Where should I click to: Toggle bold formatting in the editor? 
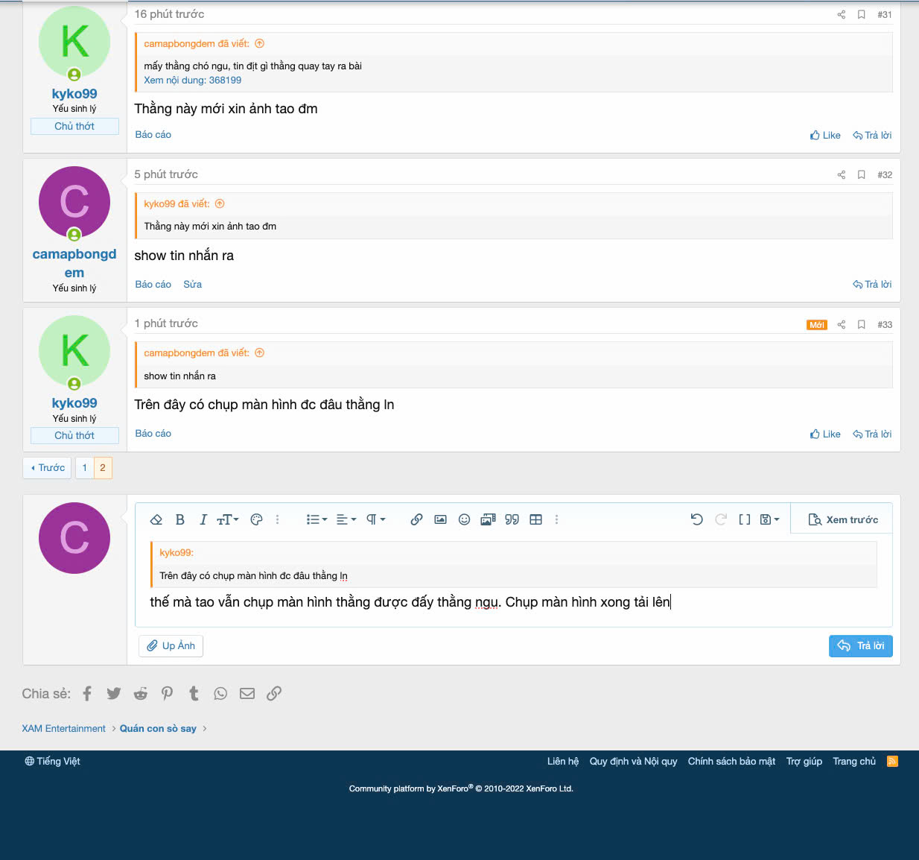click(179, 519)
